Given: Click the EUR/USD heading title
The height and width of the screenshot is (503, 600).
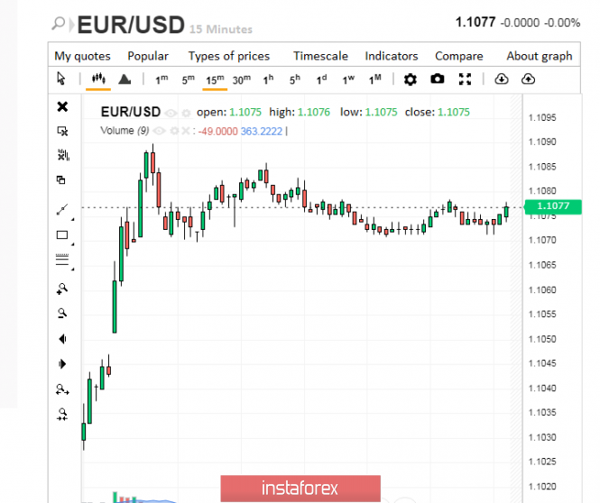Looking at the screenshot, I should tap(131, 25).
